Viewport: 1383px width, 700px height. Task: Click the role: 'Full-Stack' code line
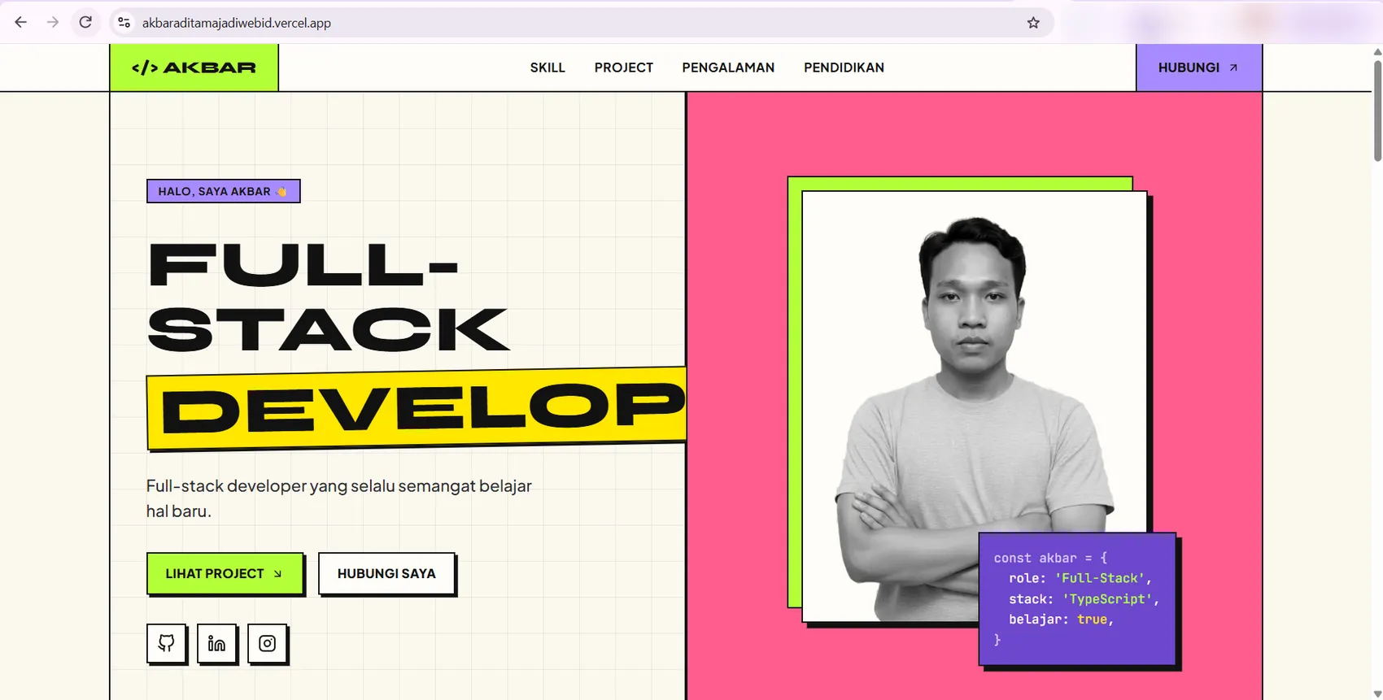[x=1080, y=578]
